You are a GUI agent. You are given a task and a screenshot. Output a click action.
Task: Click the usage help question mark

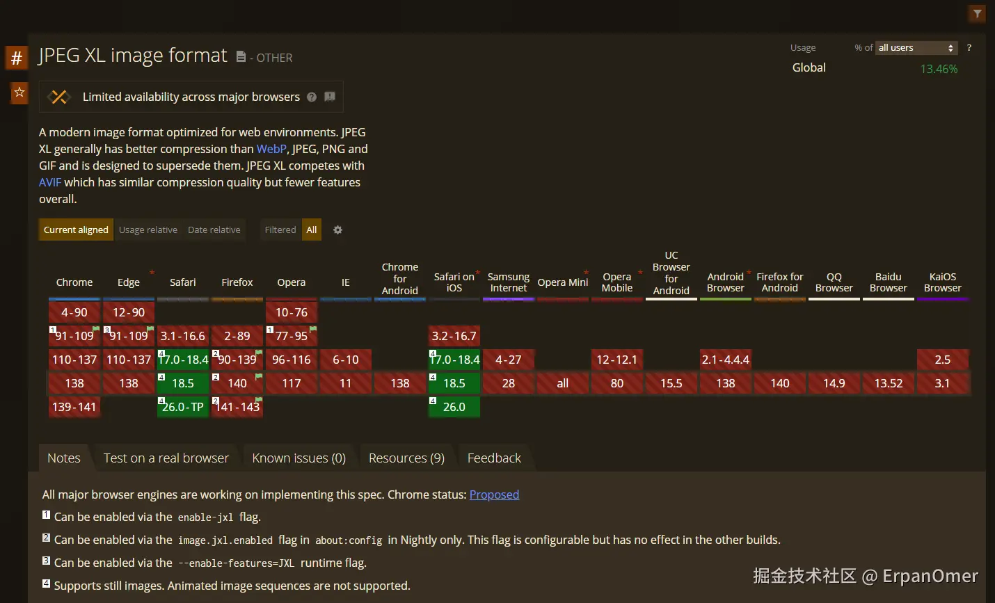click(x=969, y=47)
